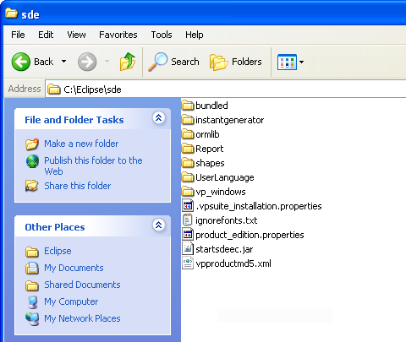This screenshot has width=406, height=342.
Task: Click the .vpsuite_installation.properties file name
Action: coord(259,206)
